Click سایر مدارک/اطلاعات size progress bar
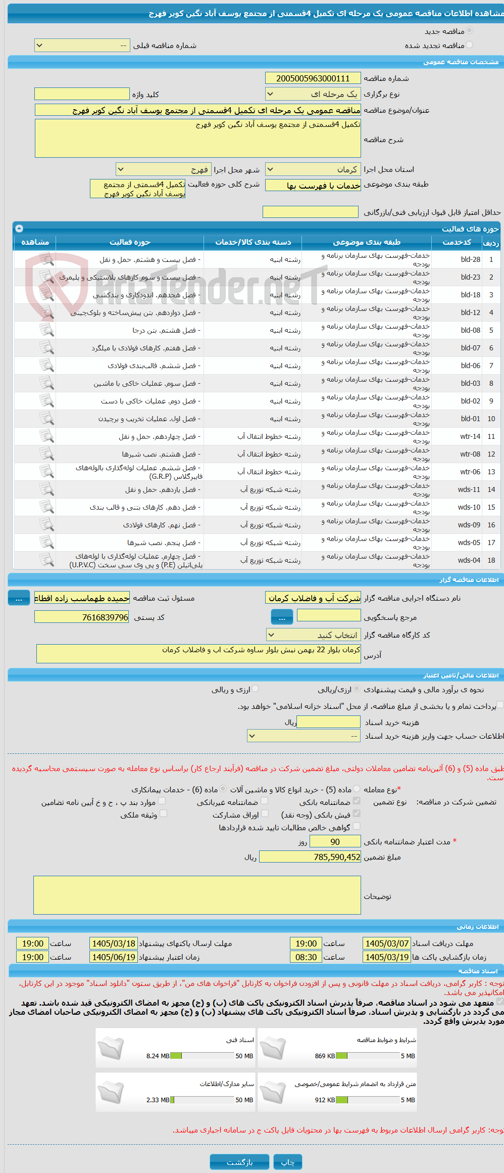Viewport: 504px width, 1173px height. [x=202, y=1100]
